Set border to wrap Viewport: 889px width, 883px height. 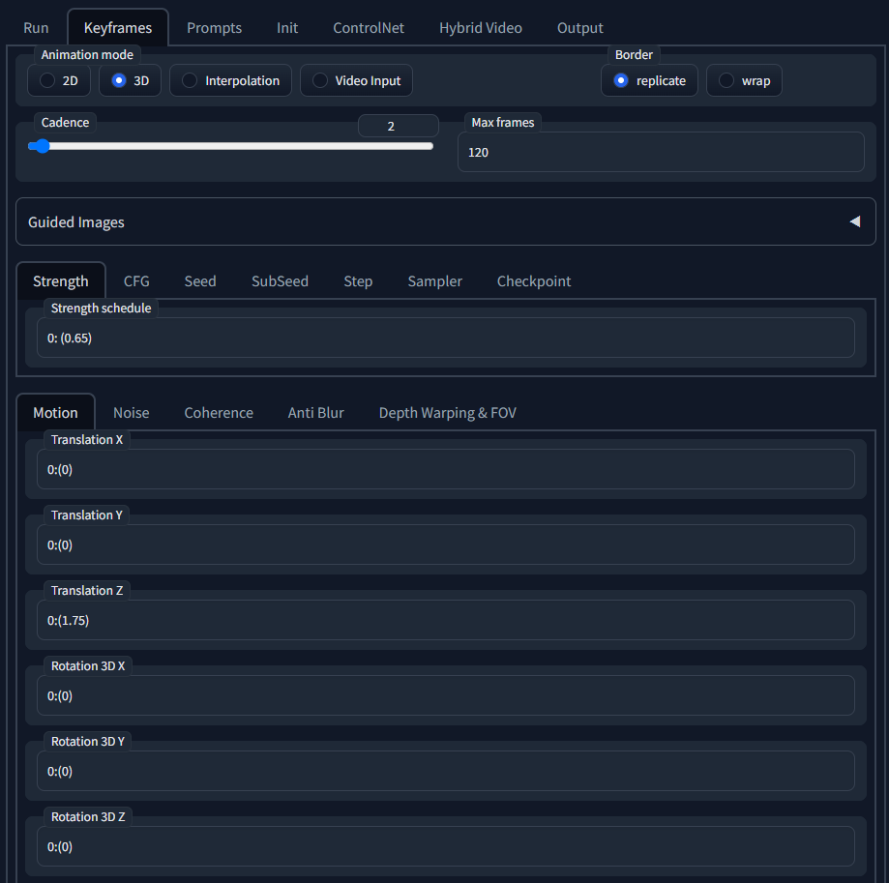(x=744, y=80)
